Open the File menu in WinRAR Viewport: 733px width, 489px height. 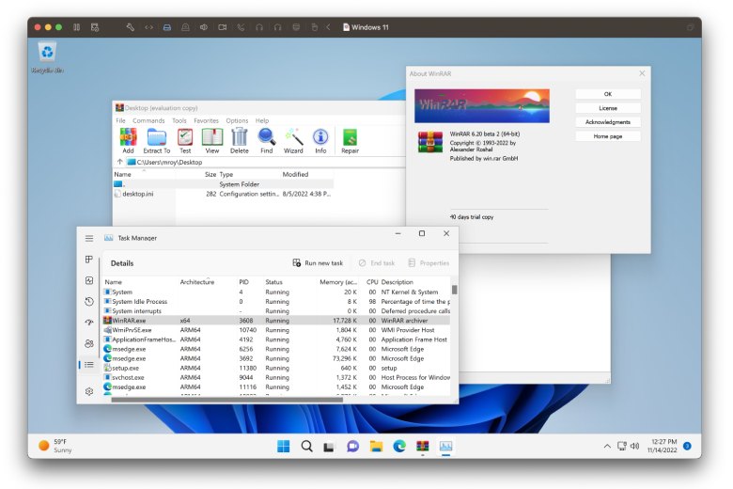click(x=120, y=120)
